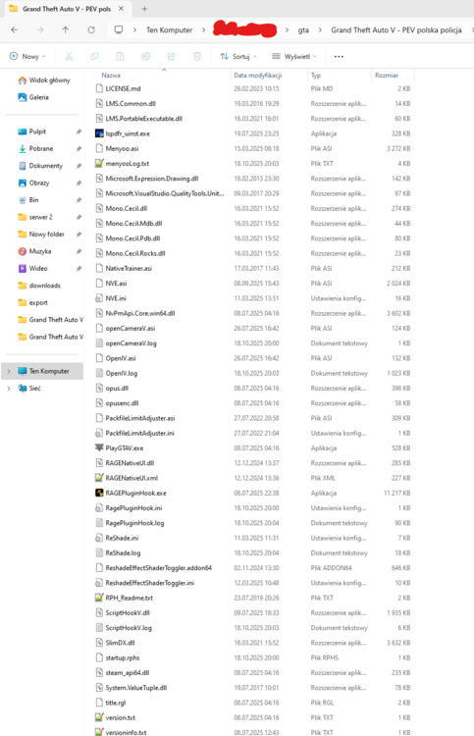The image size is (474, 736).
Task: Unpin Bin using its pin icon
Action: click(79, 200)
